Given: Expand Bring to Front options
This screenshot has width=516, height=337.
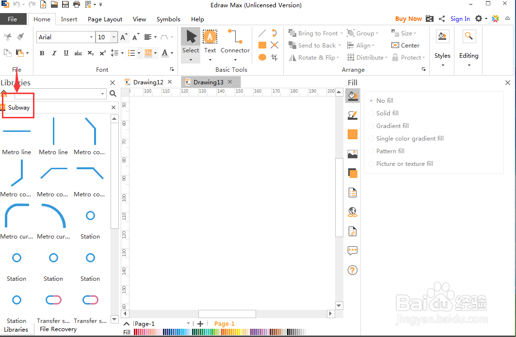Looking at the screenshot, I should coord(341,33).
